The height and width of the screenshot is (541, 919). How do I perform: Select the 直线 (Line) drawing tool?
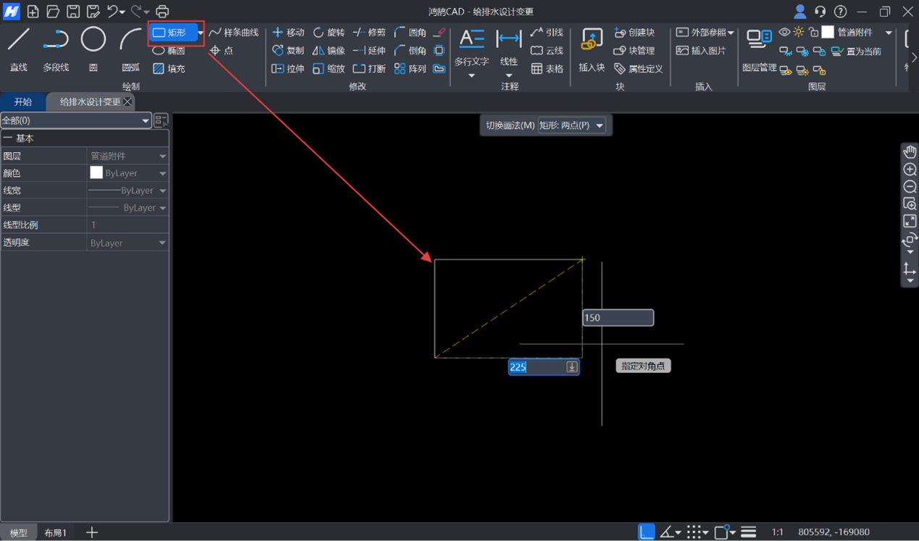coord(18,48)
